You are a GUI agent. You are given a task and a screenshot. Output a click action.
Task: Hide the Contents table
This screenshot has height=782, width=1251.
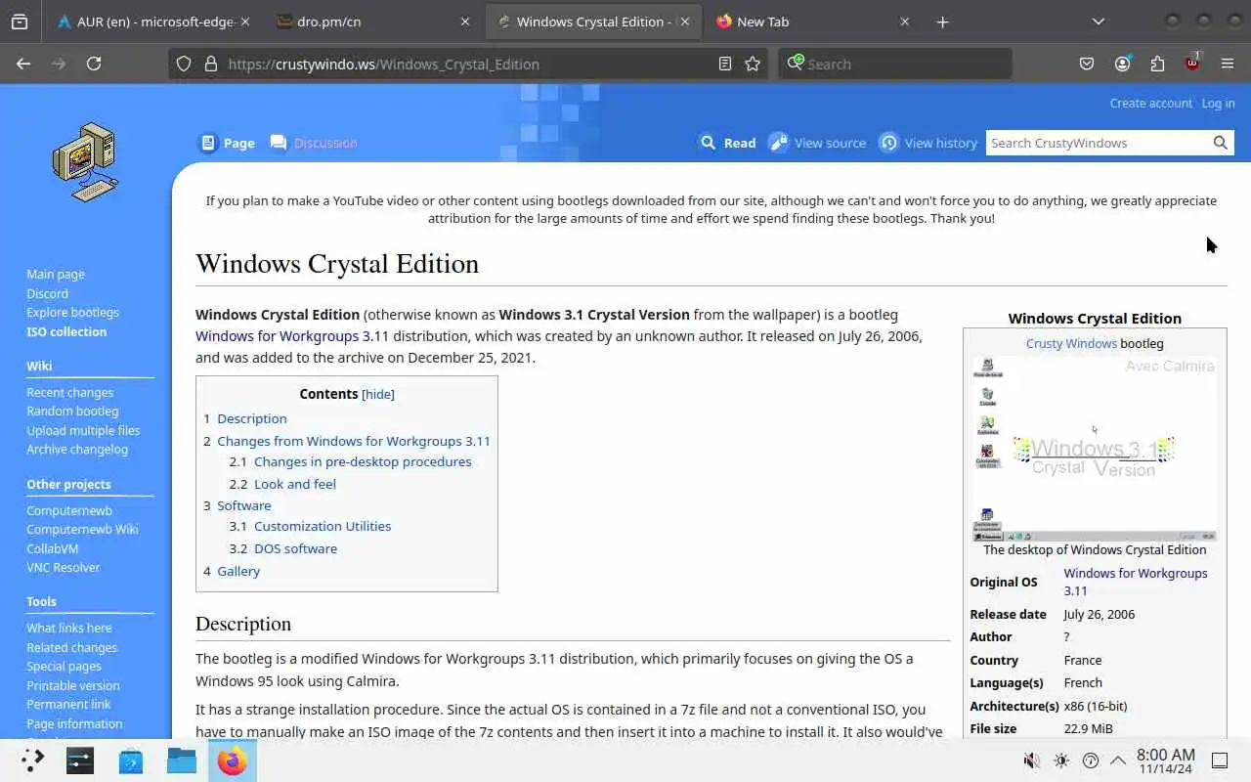(x=378, y=394)
